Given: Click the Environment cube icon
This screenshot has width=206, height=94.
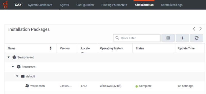Looking at the screenshot, I should (x=14, y=57).
